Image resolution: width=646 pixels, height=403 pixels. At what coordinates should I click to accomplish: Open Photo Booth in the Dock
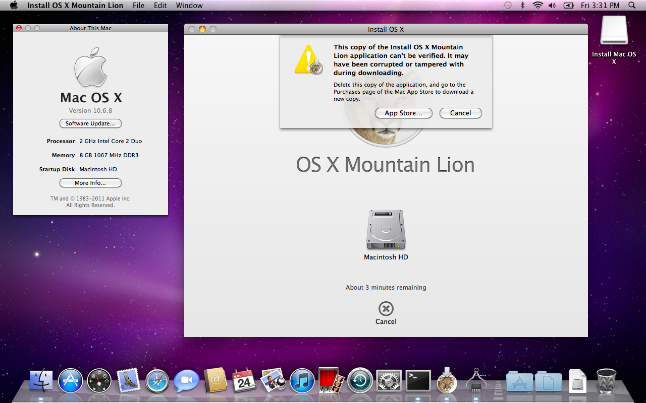(331, 381)
